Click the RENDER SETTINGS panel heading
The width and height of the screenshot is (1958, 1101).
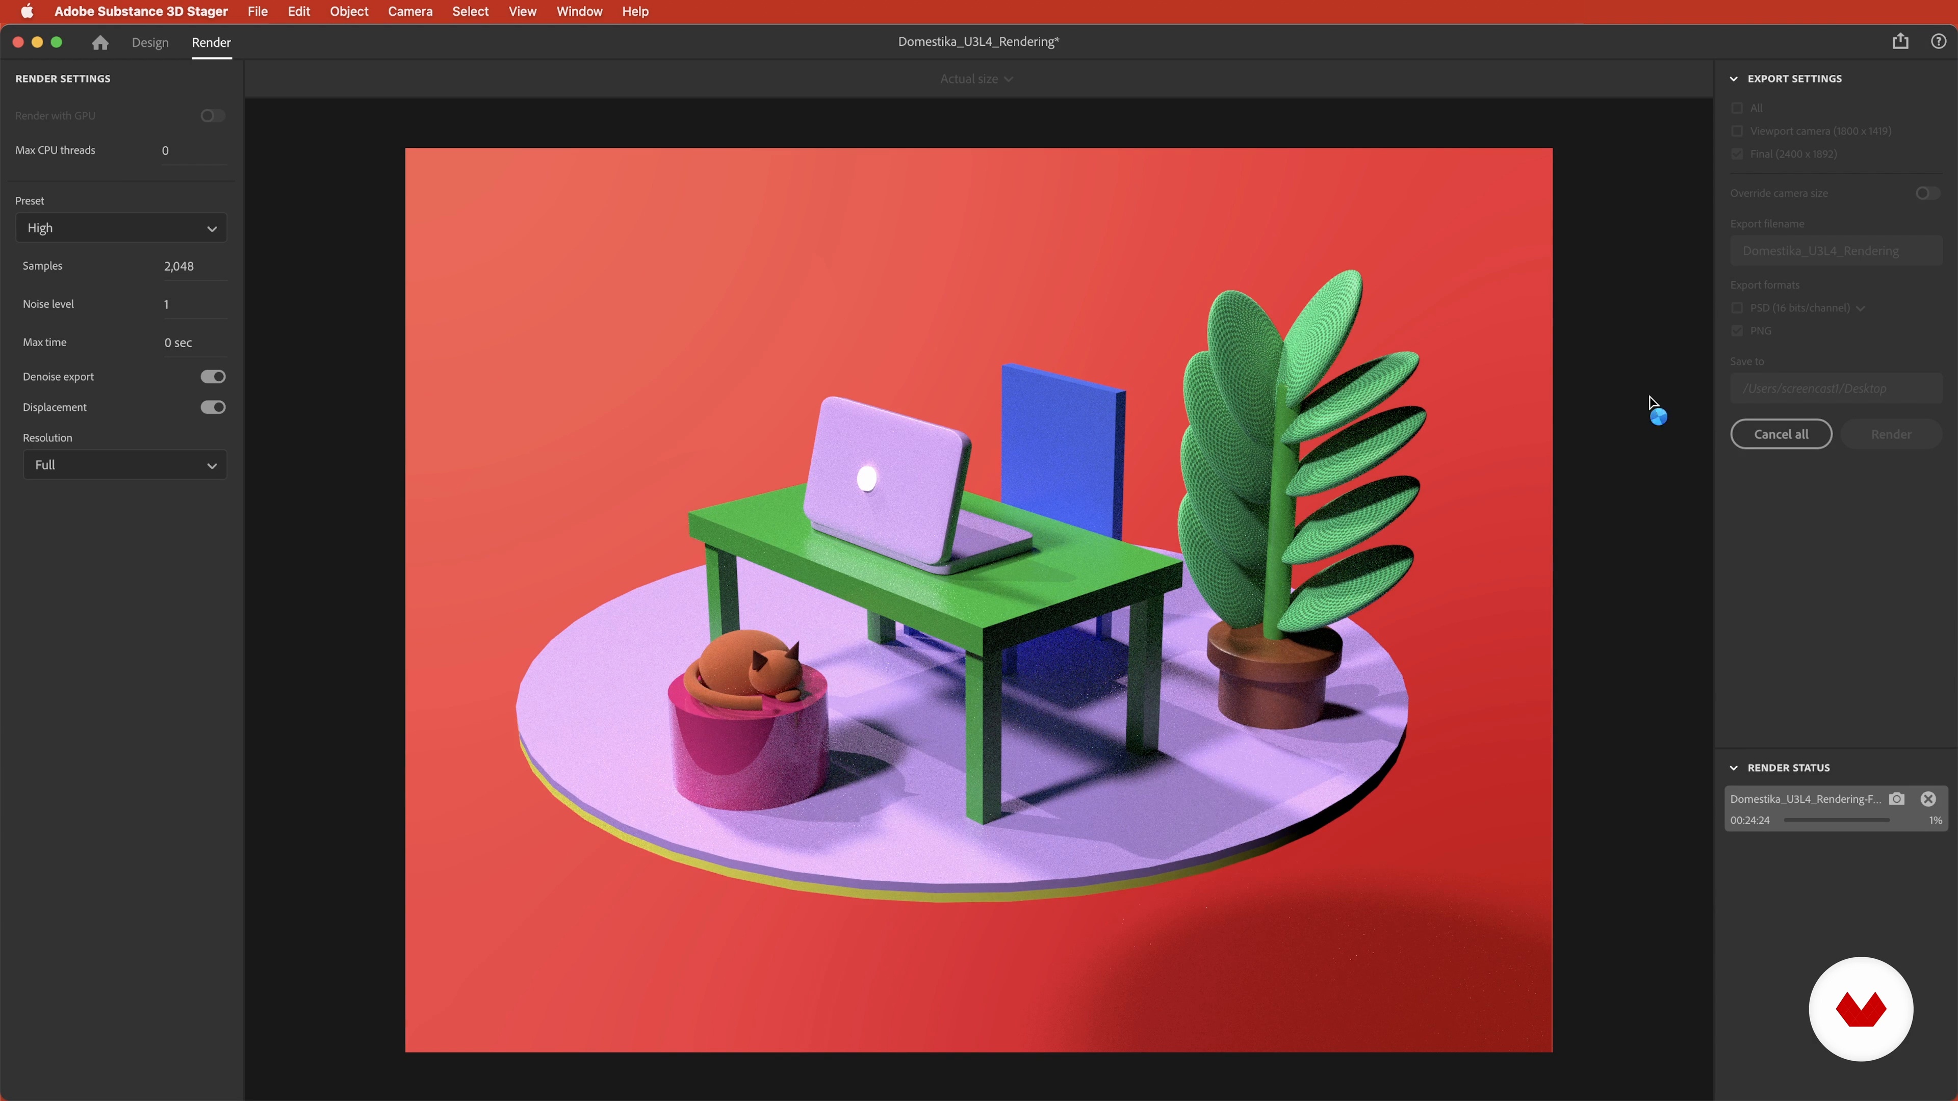pos(62,79)
